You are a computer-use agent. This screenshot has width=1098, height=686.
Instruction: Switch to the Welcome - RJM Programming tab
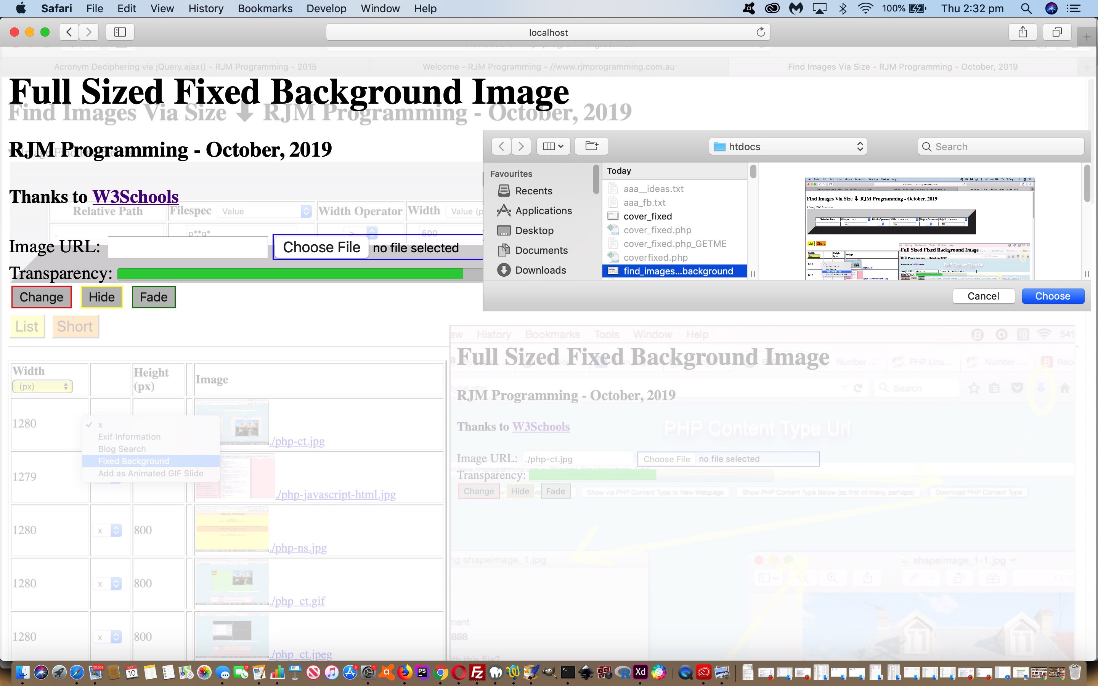point(547,67)
